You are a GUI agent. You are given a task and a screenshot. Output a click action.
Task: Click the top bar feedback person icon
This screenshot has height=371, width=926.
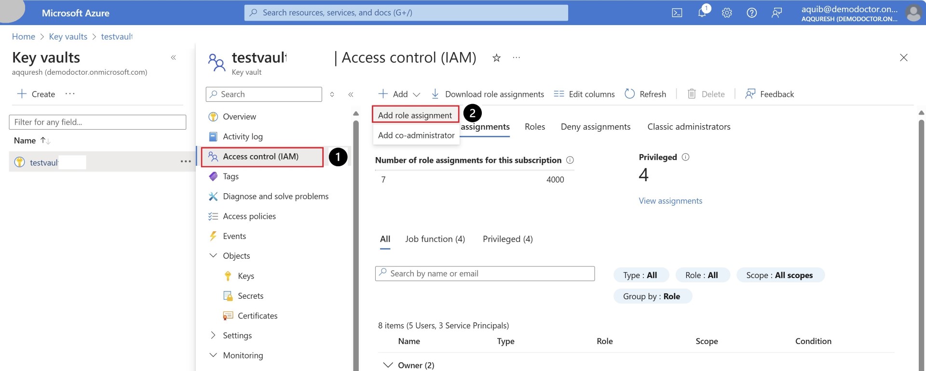(776, 13)
